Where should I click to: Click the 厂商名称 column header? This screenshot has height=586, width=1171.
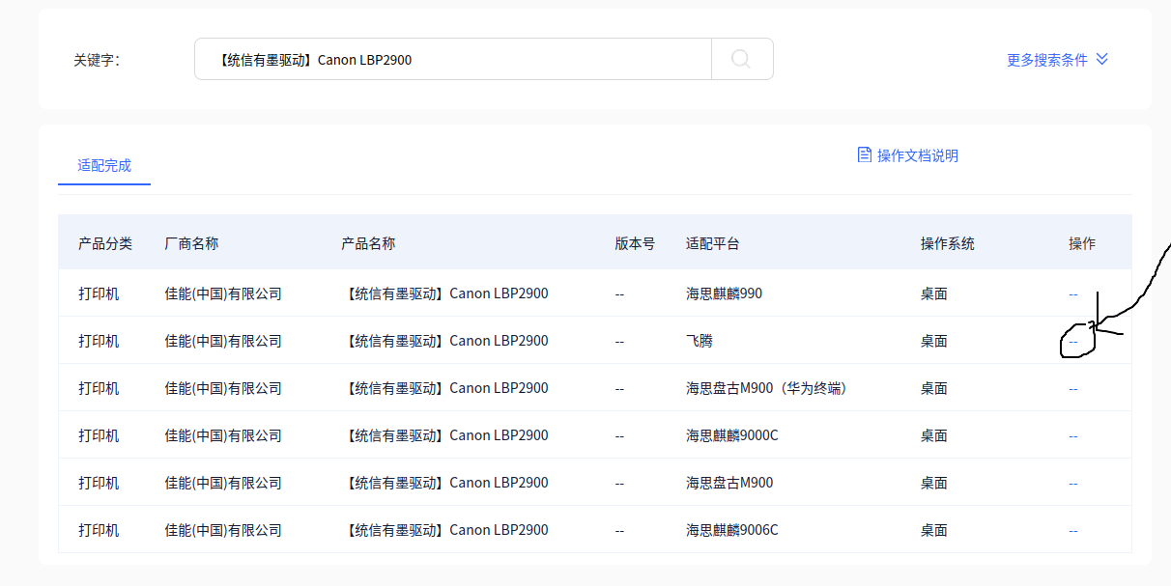tap(191, 243)
